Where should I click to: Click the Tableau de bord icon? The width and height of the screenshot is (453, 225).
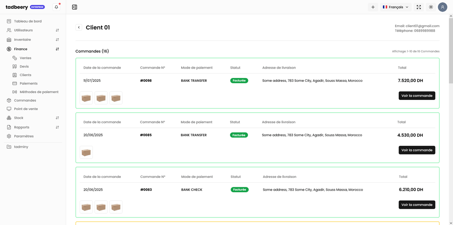pyautogui.click(x=9, y=21)
